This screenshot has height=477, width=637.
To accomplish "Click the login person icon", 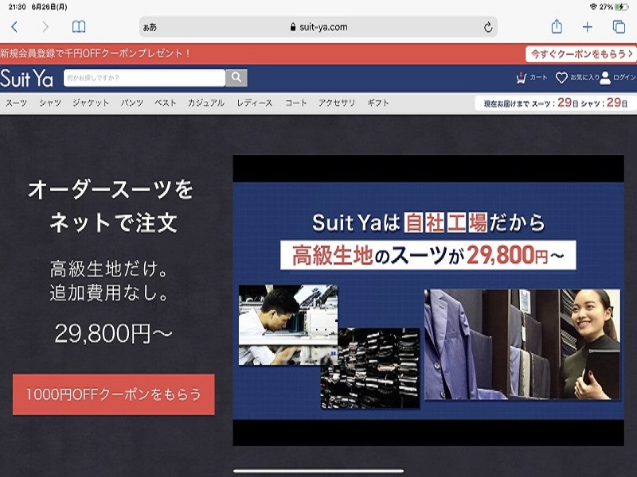I will [x=605, y=77].
